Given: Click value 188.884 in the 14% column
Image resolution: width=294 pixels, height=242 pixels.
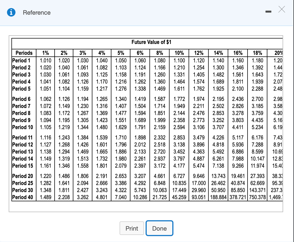Looking at the screenshot, I should (218, 197).
